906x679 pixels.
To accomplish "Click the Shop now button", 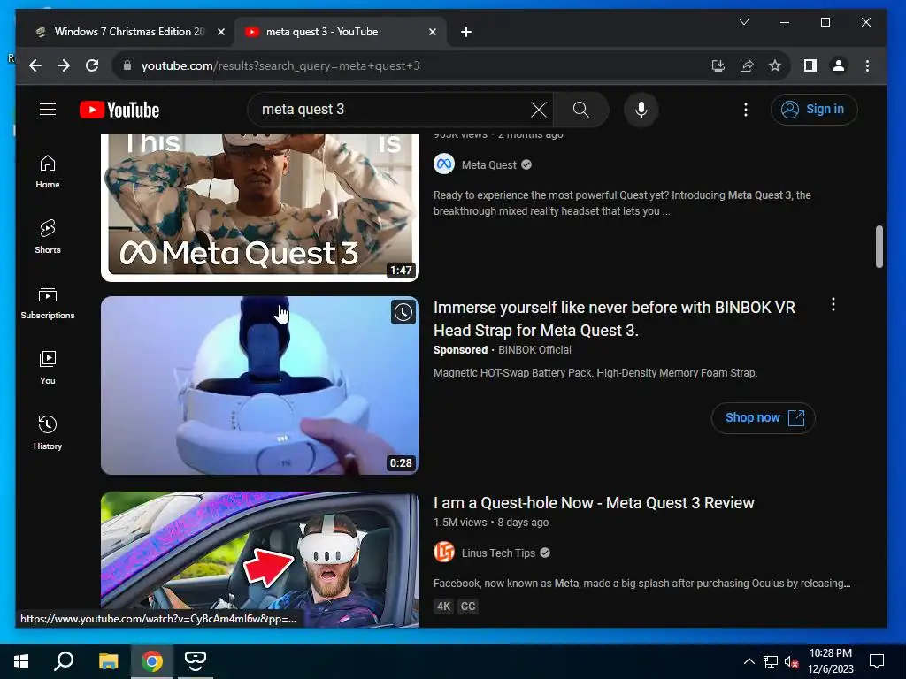I will click(763, 417).
